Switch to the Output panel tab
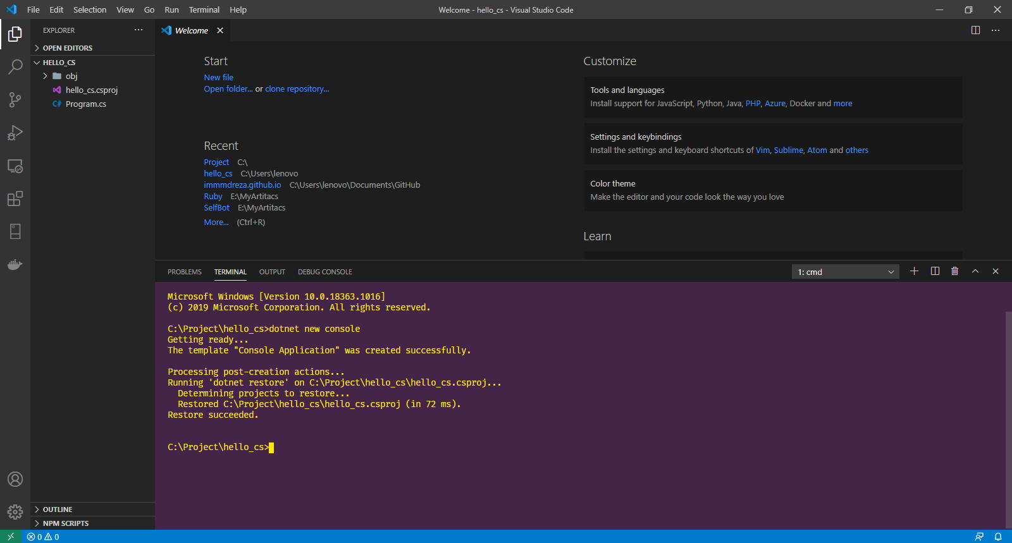 click(272, 272)
